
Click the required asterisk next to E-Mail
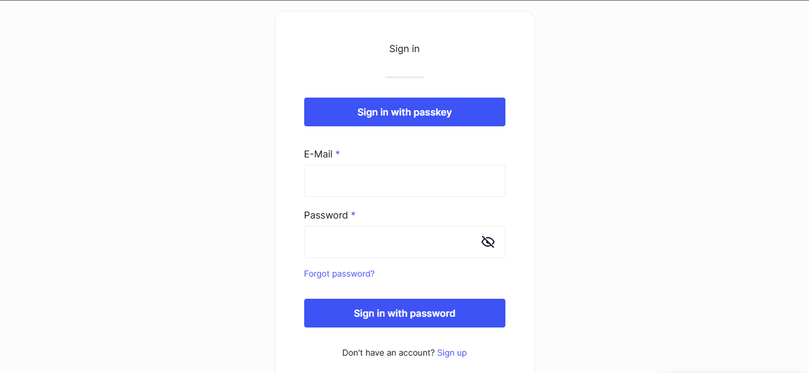point(337,153)
